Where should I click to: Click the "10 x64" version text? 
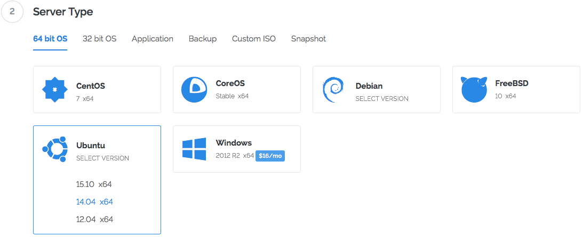tap(506, 96)
